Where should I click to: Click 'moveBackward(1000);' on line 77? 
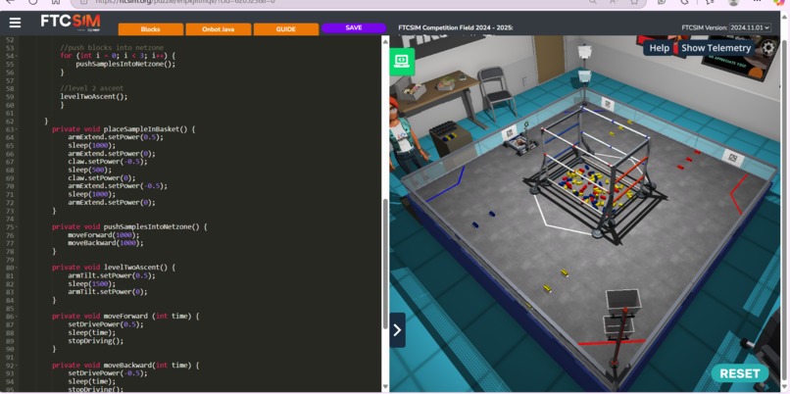[x=105, y=243]
